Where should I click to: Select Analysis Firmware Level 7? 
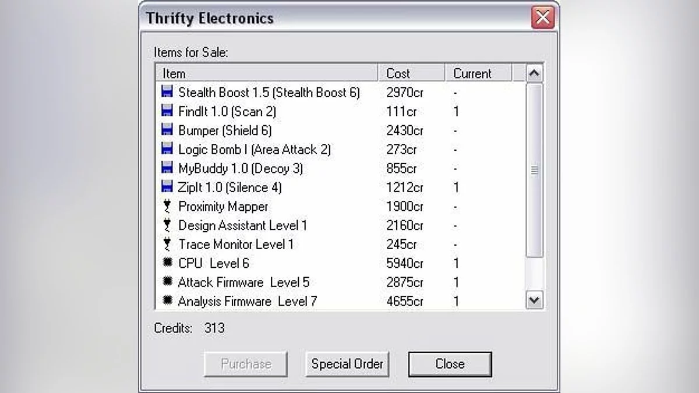[340, 301]
